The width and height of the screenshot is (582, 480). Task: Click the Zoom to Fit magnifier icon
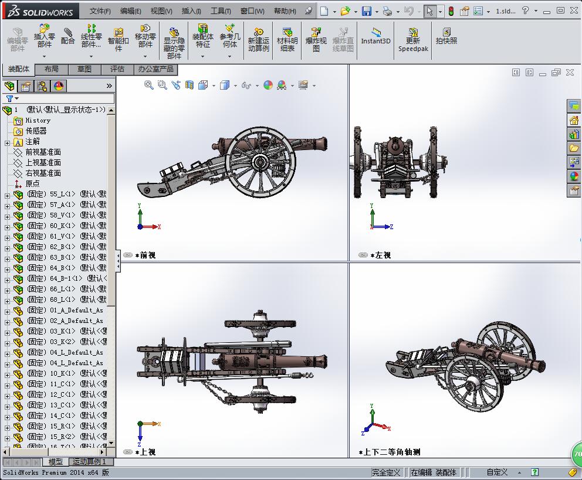click(149, 85)
